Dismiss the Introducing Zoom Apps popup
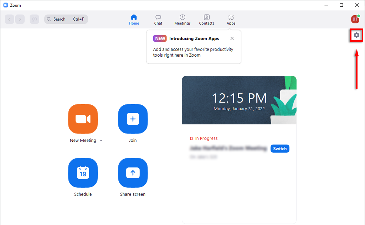 [232, 38]
